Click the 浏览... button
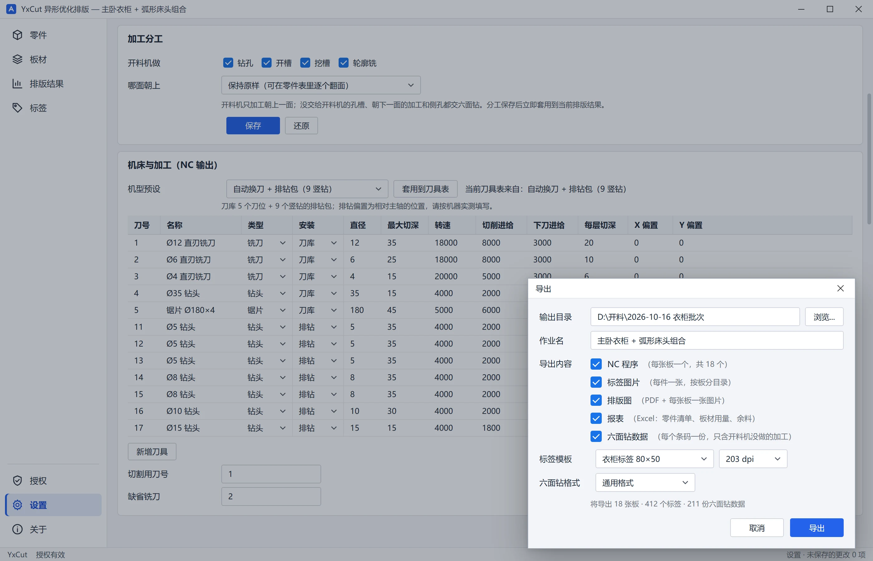873x561 pixels. coord(824,317)
